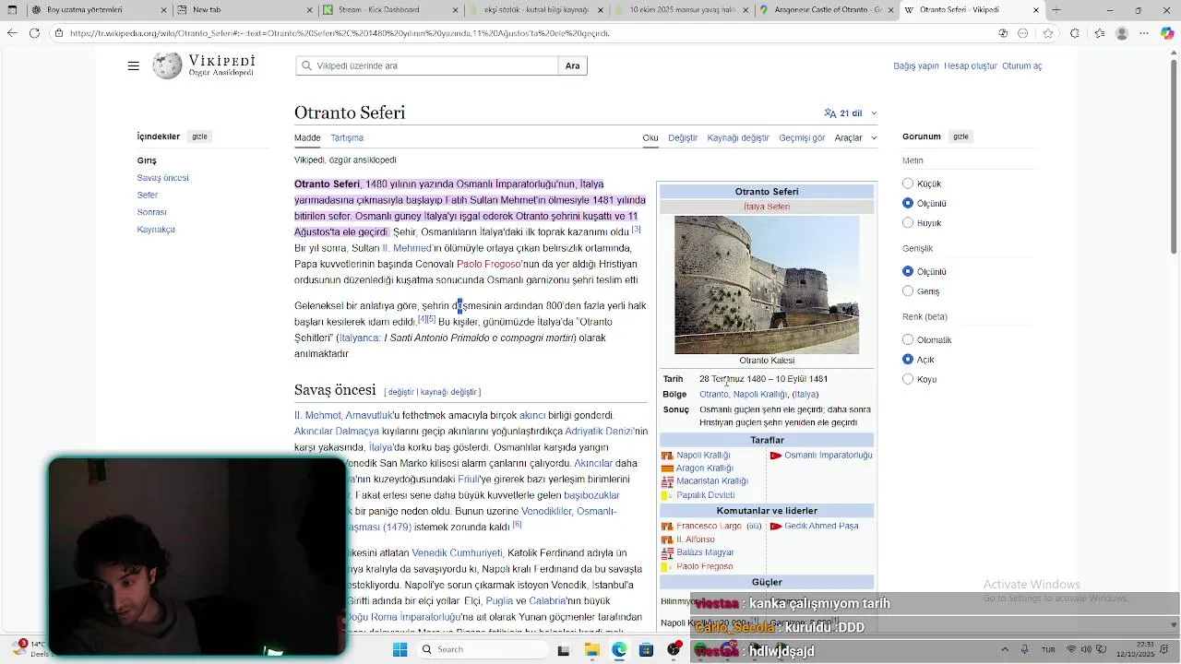This screenshot has width=1181, height=664.
Task: Select Geniş page width
Action: pyautogui.click(x=908, y=290)
